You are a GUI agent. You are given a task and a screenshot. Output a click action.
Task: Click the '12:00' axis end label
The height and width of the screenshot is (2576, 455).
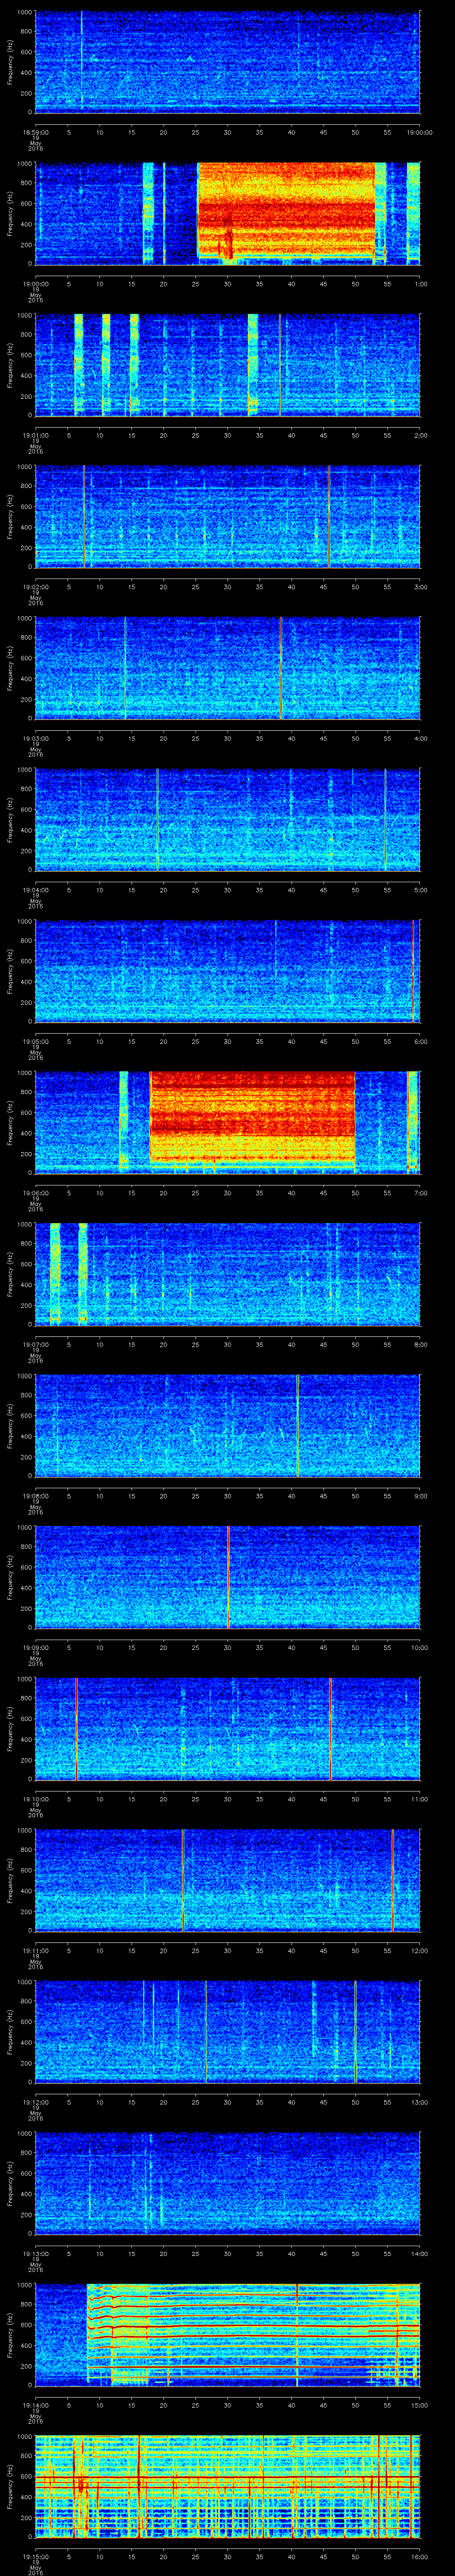[x=419, y=1950]
